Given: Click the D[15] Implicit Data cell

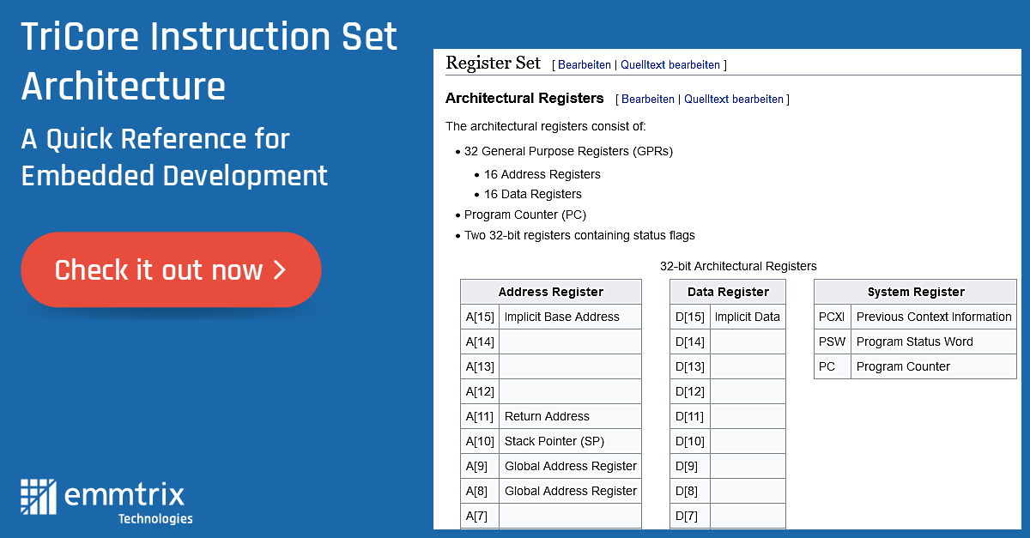Looking at the screenshot, I should coord(747,317).
